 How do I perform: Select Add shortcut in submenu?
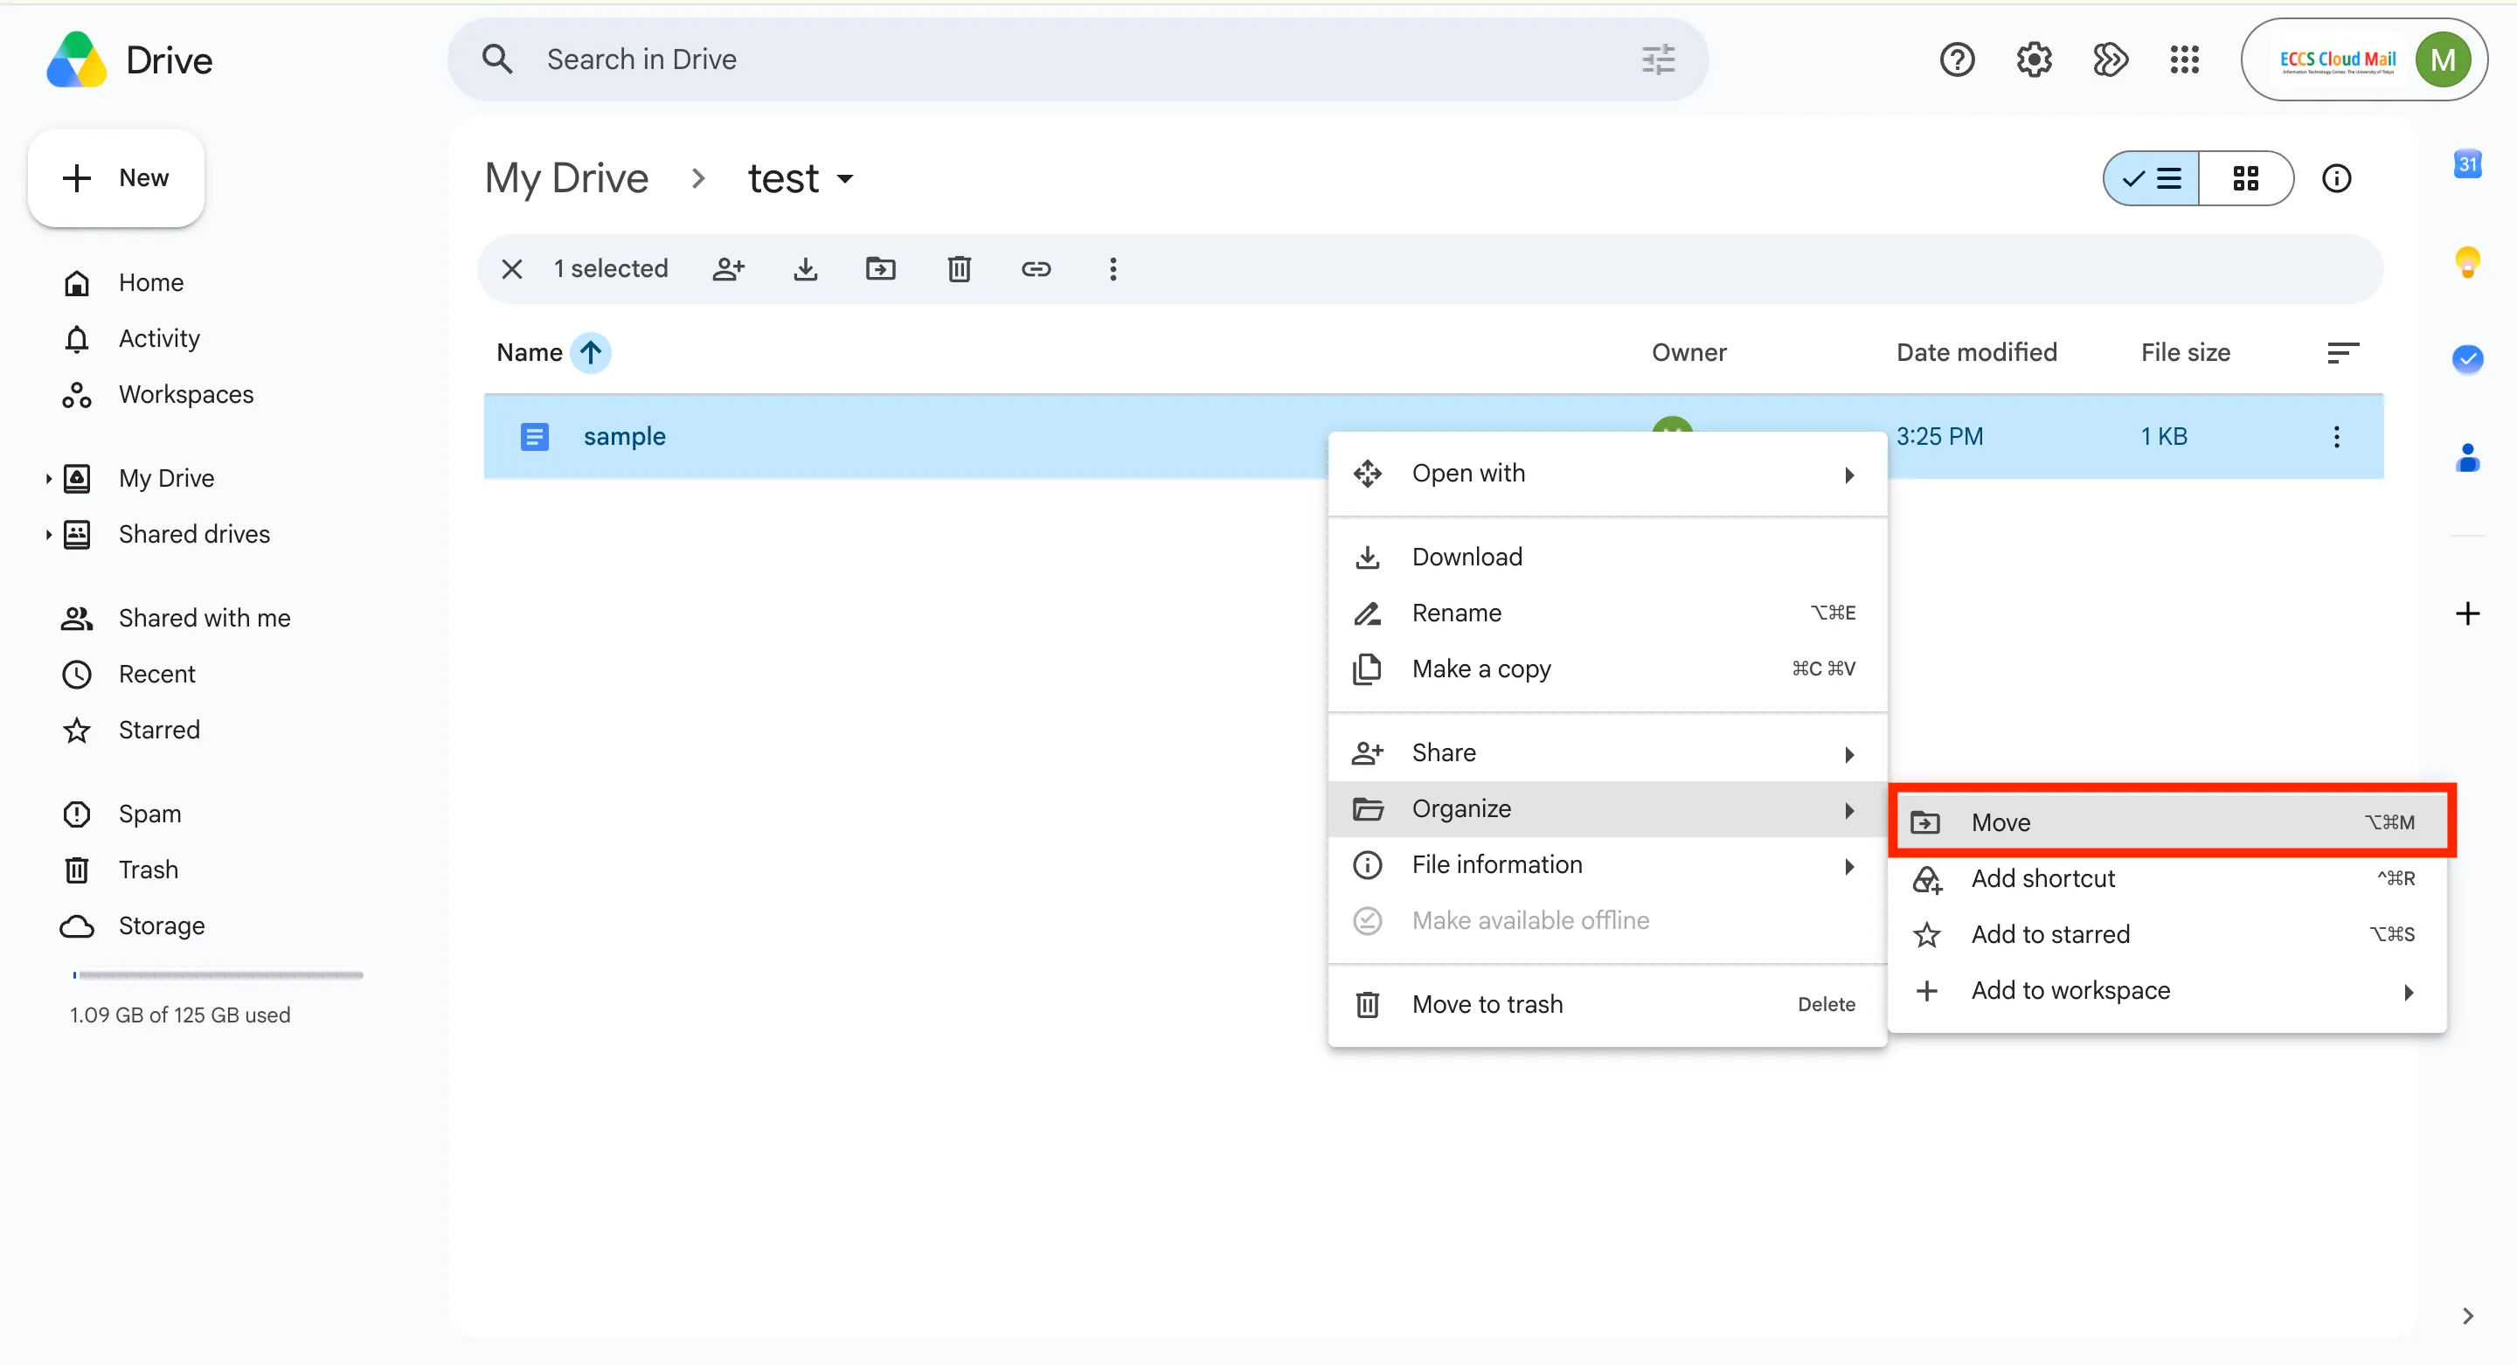click(x=2167, y=878)
